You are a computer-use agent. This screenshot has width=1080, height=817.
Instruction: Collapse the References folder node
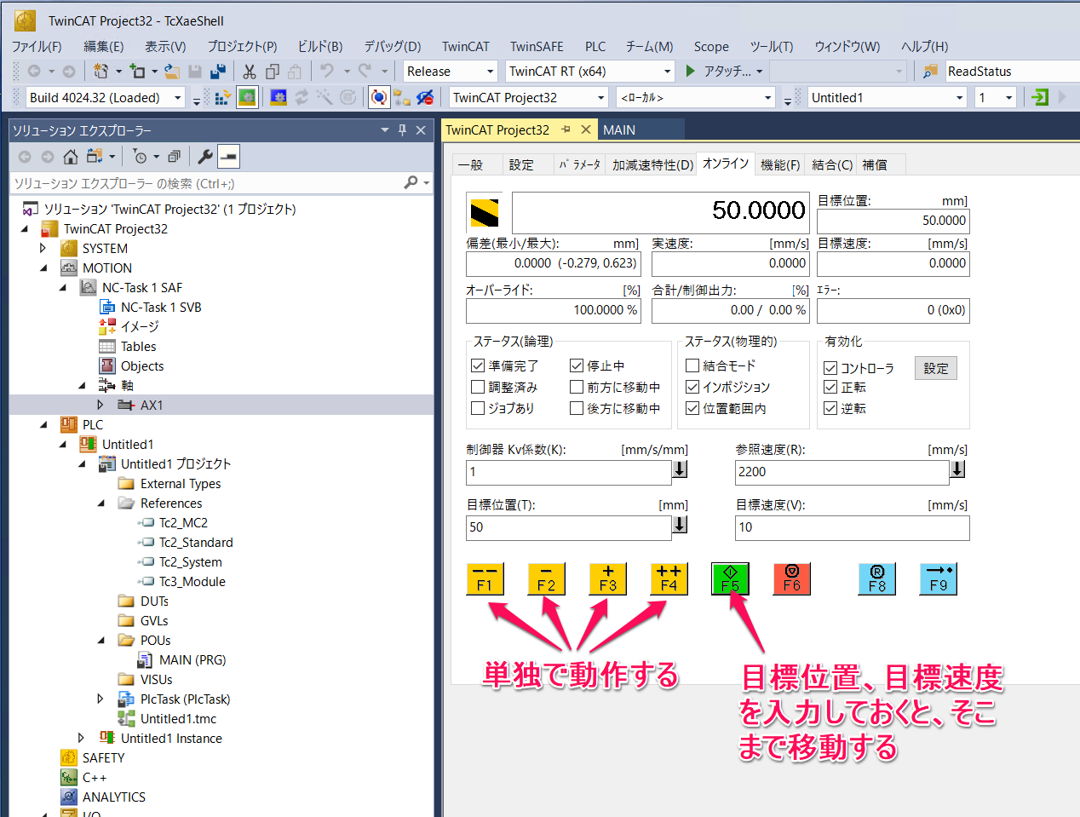pos(101,503)
